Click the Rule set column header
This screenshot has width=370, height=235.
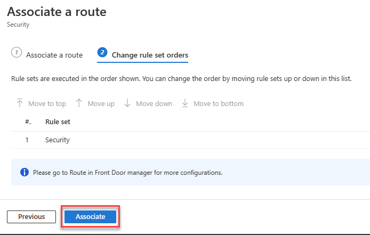tap(58, 121)
